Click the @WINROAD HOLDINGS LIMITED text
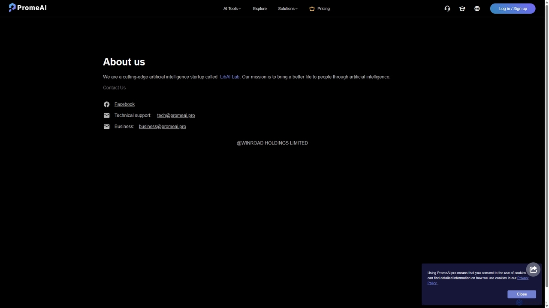This screenshot has width=549, height=308. (x=272, y=143)
